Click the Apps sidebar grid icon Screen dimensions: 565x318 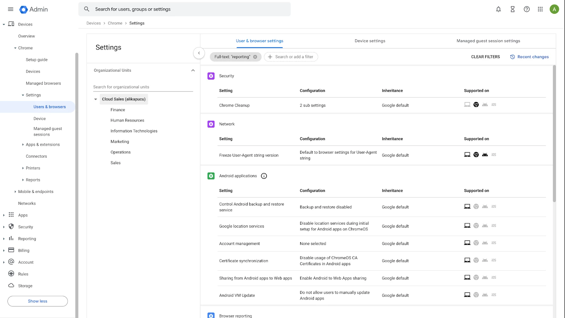coord(11,215)
